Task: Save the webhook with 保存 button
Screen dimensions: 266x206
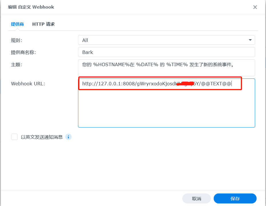Action: pyautogui.click(x=235, y=199)
